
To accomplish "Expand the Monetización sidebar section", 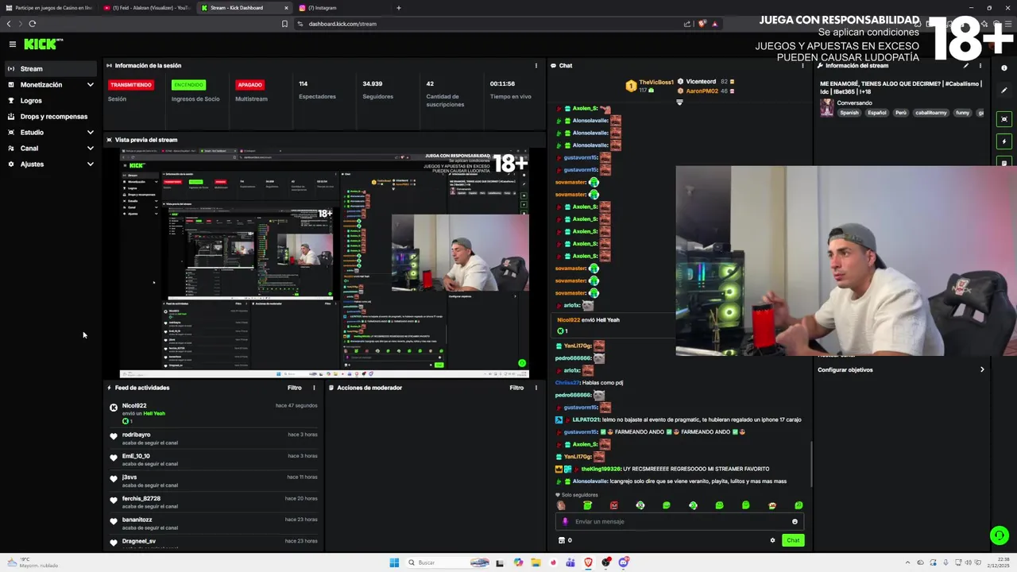I will (49, 85).
